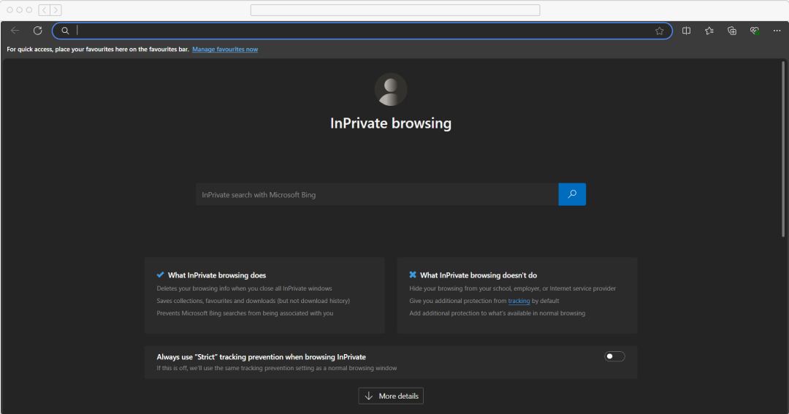Click the page vertical scrollbar
789x414 pixels.
coord(783,149)
